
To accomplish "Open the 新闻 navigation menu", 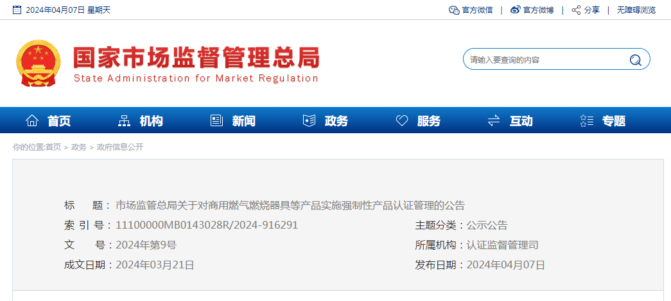I will coord(244,121).
